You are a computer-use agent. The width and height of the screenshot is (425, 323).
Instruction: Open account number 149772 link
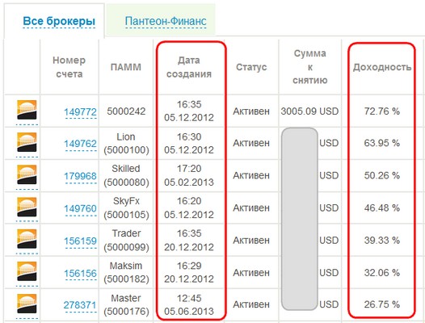click(80, 111)
